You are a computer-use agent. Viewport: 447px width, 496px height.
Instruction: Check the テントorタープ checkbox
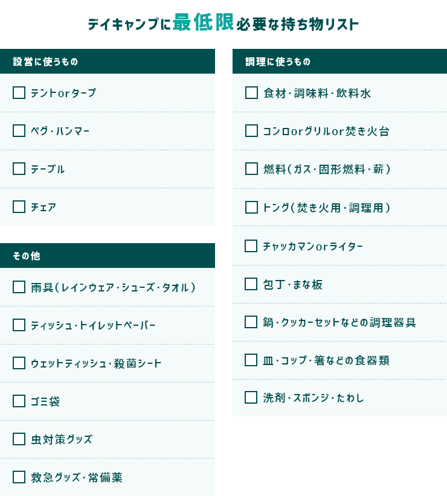click(x=19, y=92)
